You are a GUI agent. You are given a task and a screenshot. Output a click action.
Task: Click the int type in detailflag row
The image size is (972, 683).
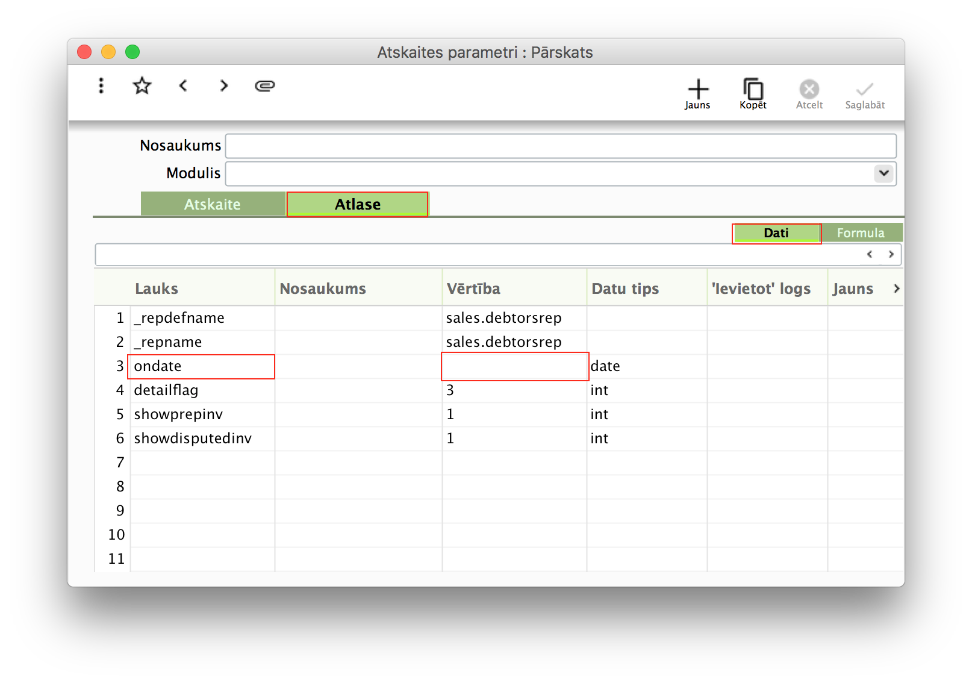(x=599, y=390)
